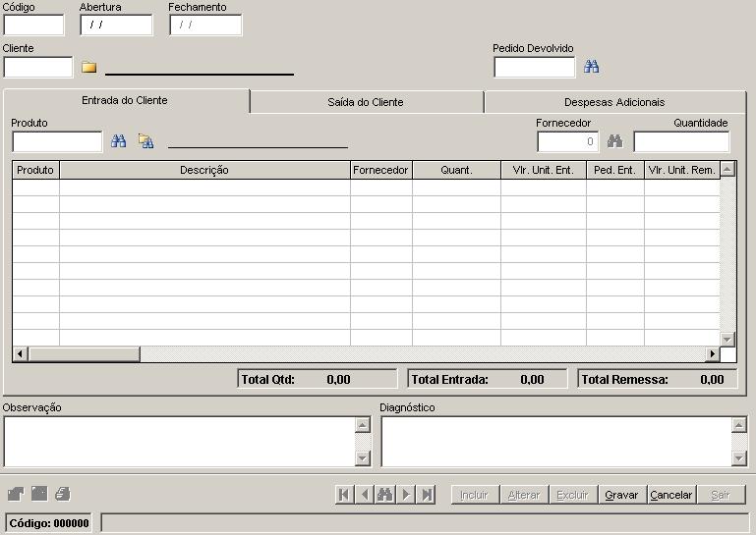Focus the Fechamento date field

[205, 25]
